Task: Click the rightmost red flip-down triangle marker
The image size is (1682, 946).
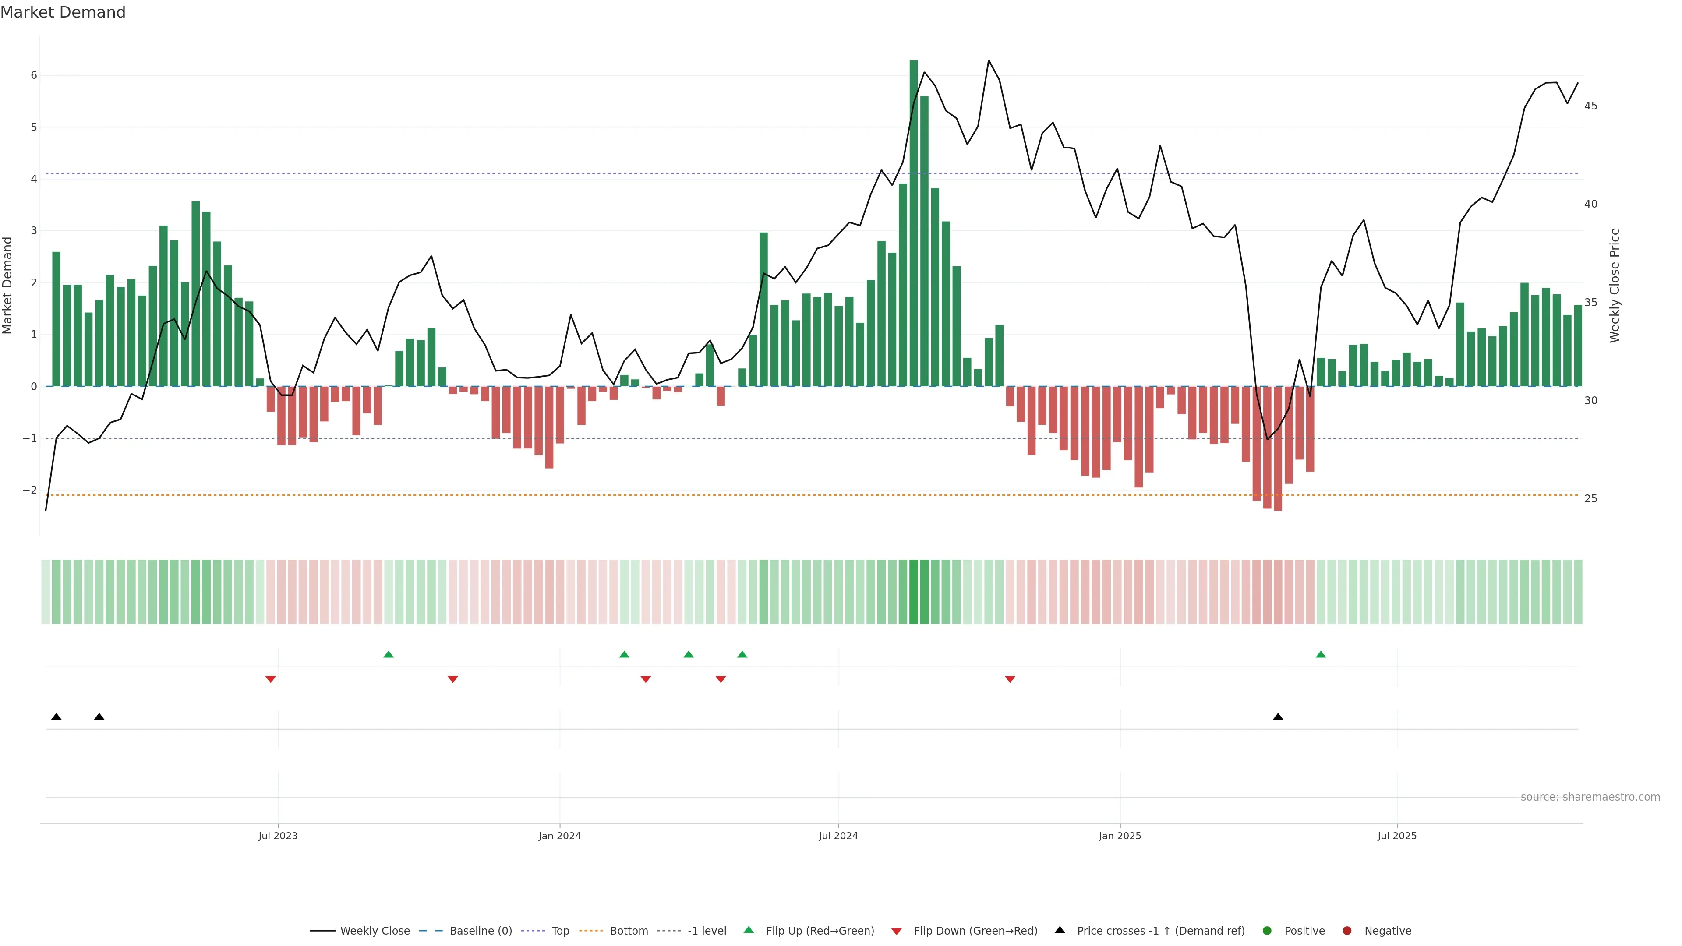Action: point(1010,680)
